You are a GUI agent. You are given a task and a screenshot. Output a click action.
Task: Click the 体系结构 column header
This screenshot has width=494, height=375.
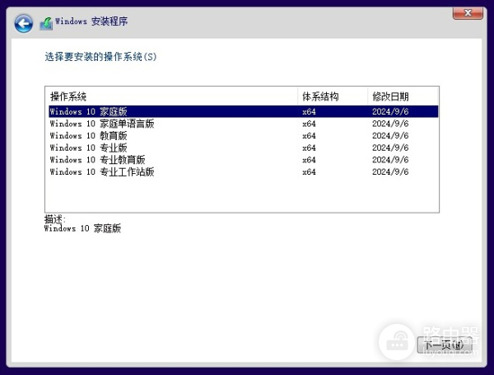click(333, 96)
